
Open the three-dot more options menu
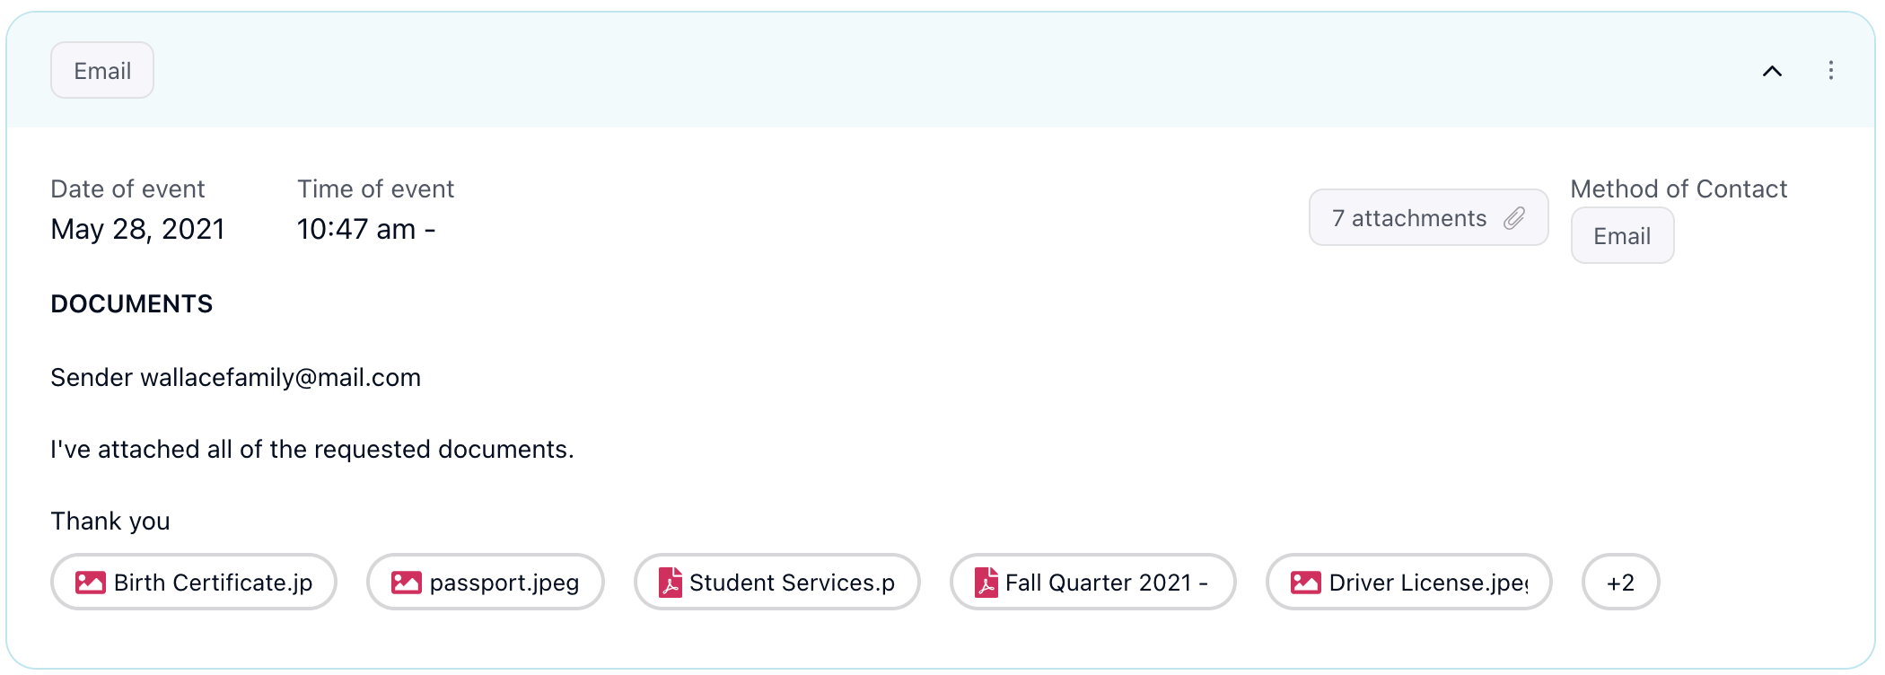pyautogui.click(x=1831, y=71)
